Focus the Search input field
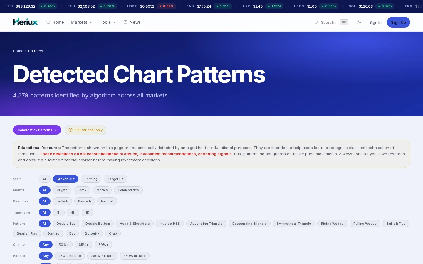The height and width of the screenshot is (264, 423). 331,22
